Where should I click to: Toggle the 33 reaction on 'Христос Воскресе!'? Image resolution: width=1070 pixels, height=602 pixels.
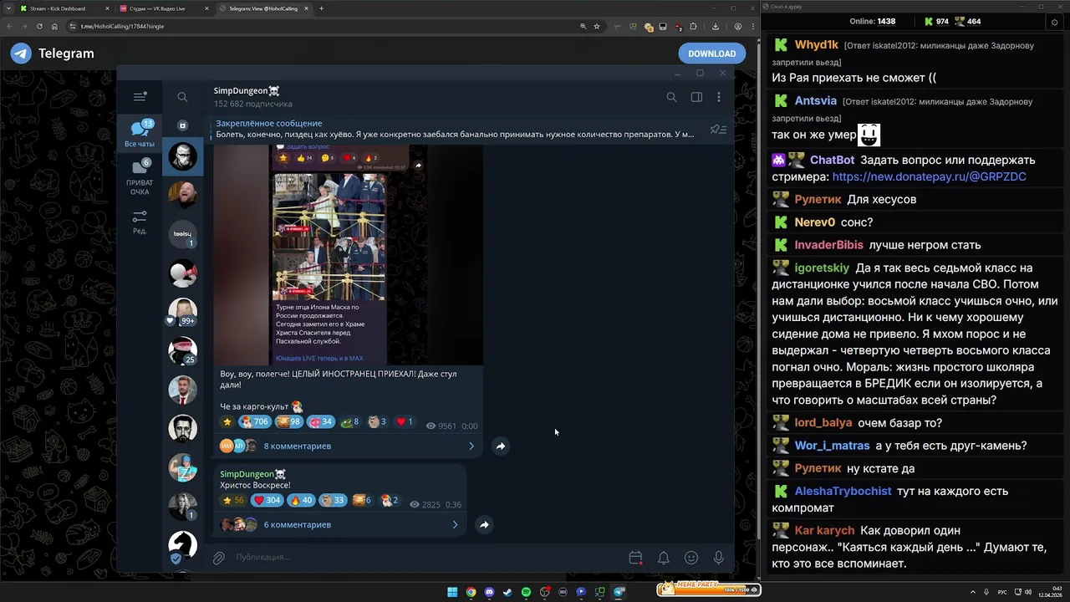pos(333,501)
